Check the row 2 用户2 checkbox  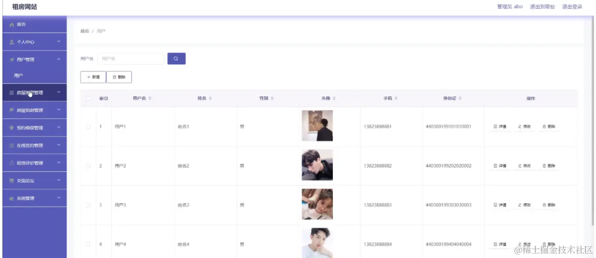point(88,166)
